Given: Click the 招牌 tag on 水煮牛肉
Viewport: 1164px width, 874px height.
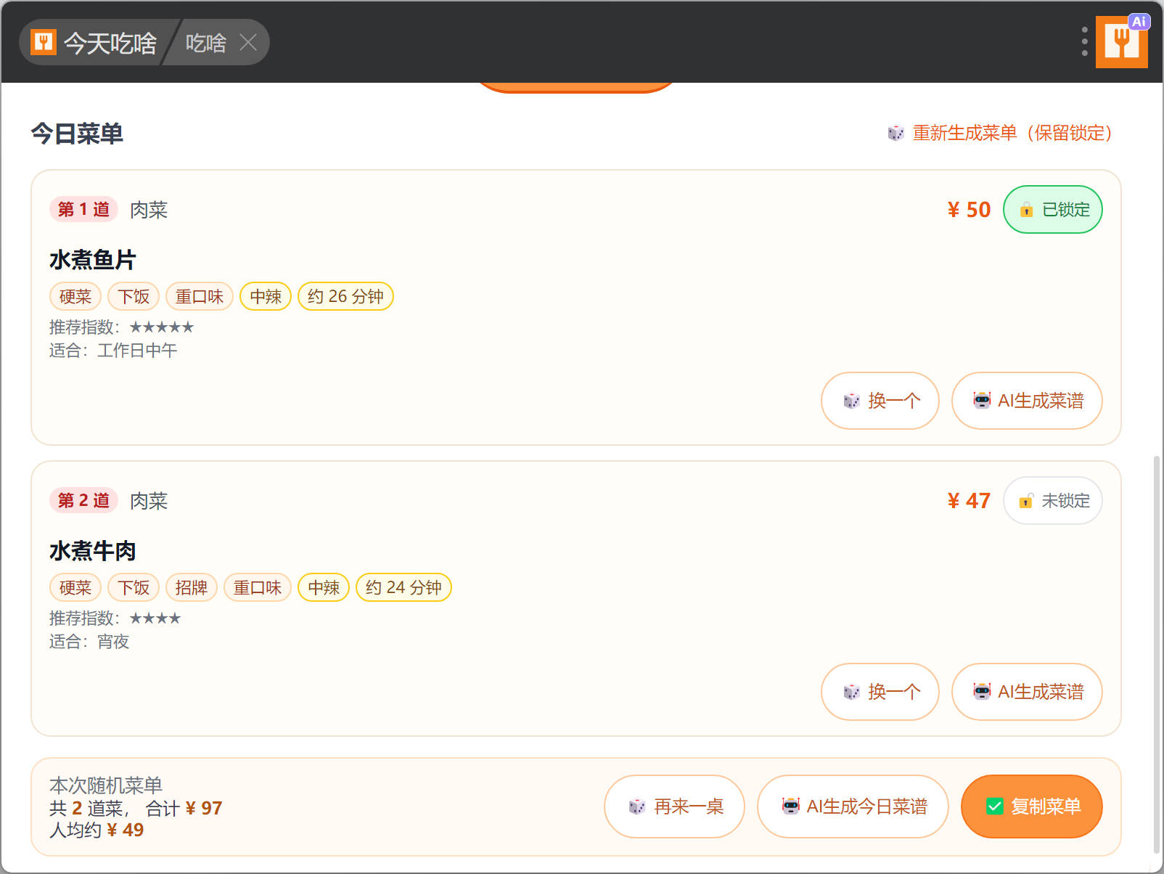Looking at the screenshot, I should pyautogui.click(x=192, y=587).
